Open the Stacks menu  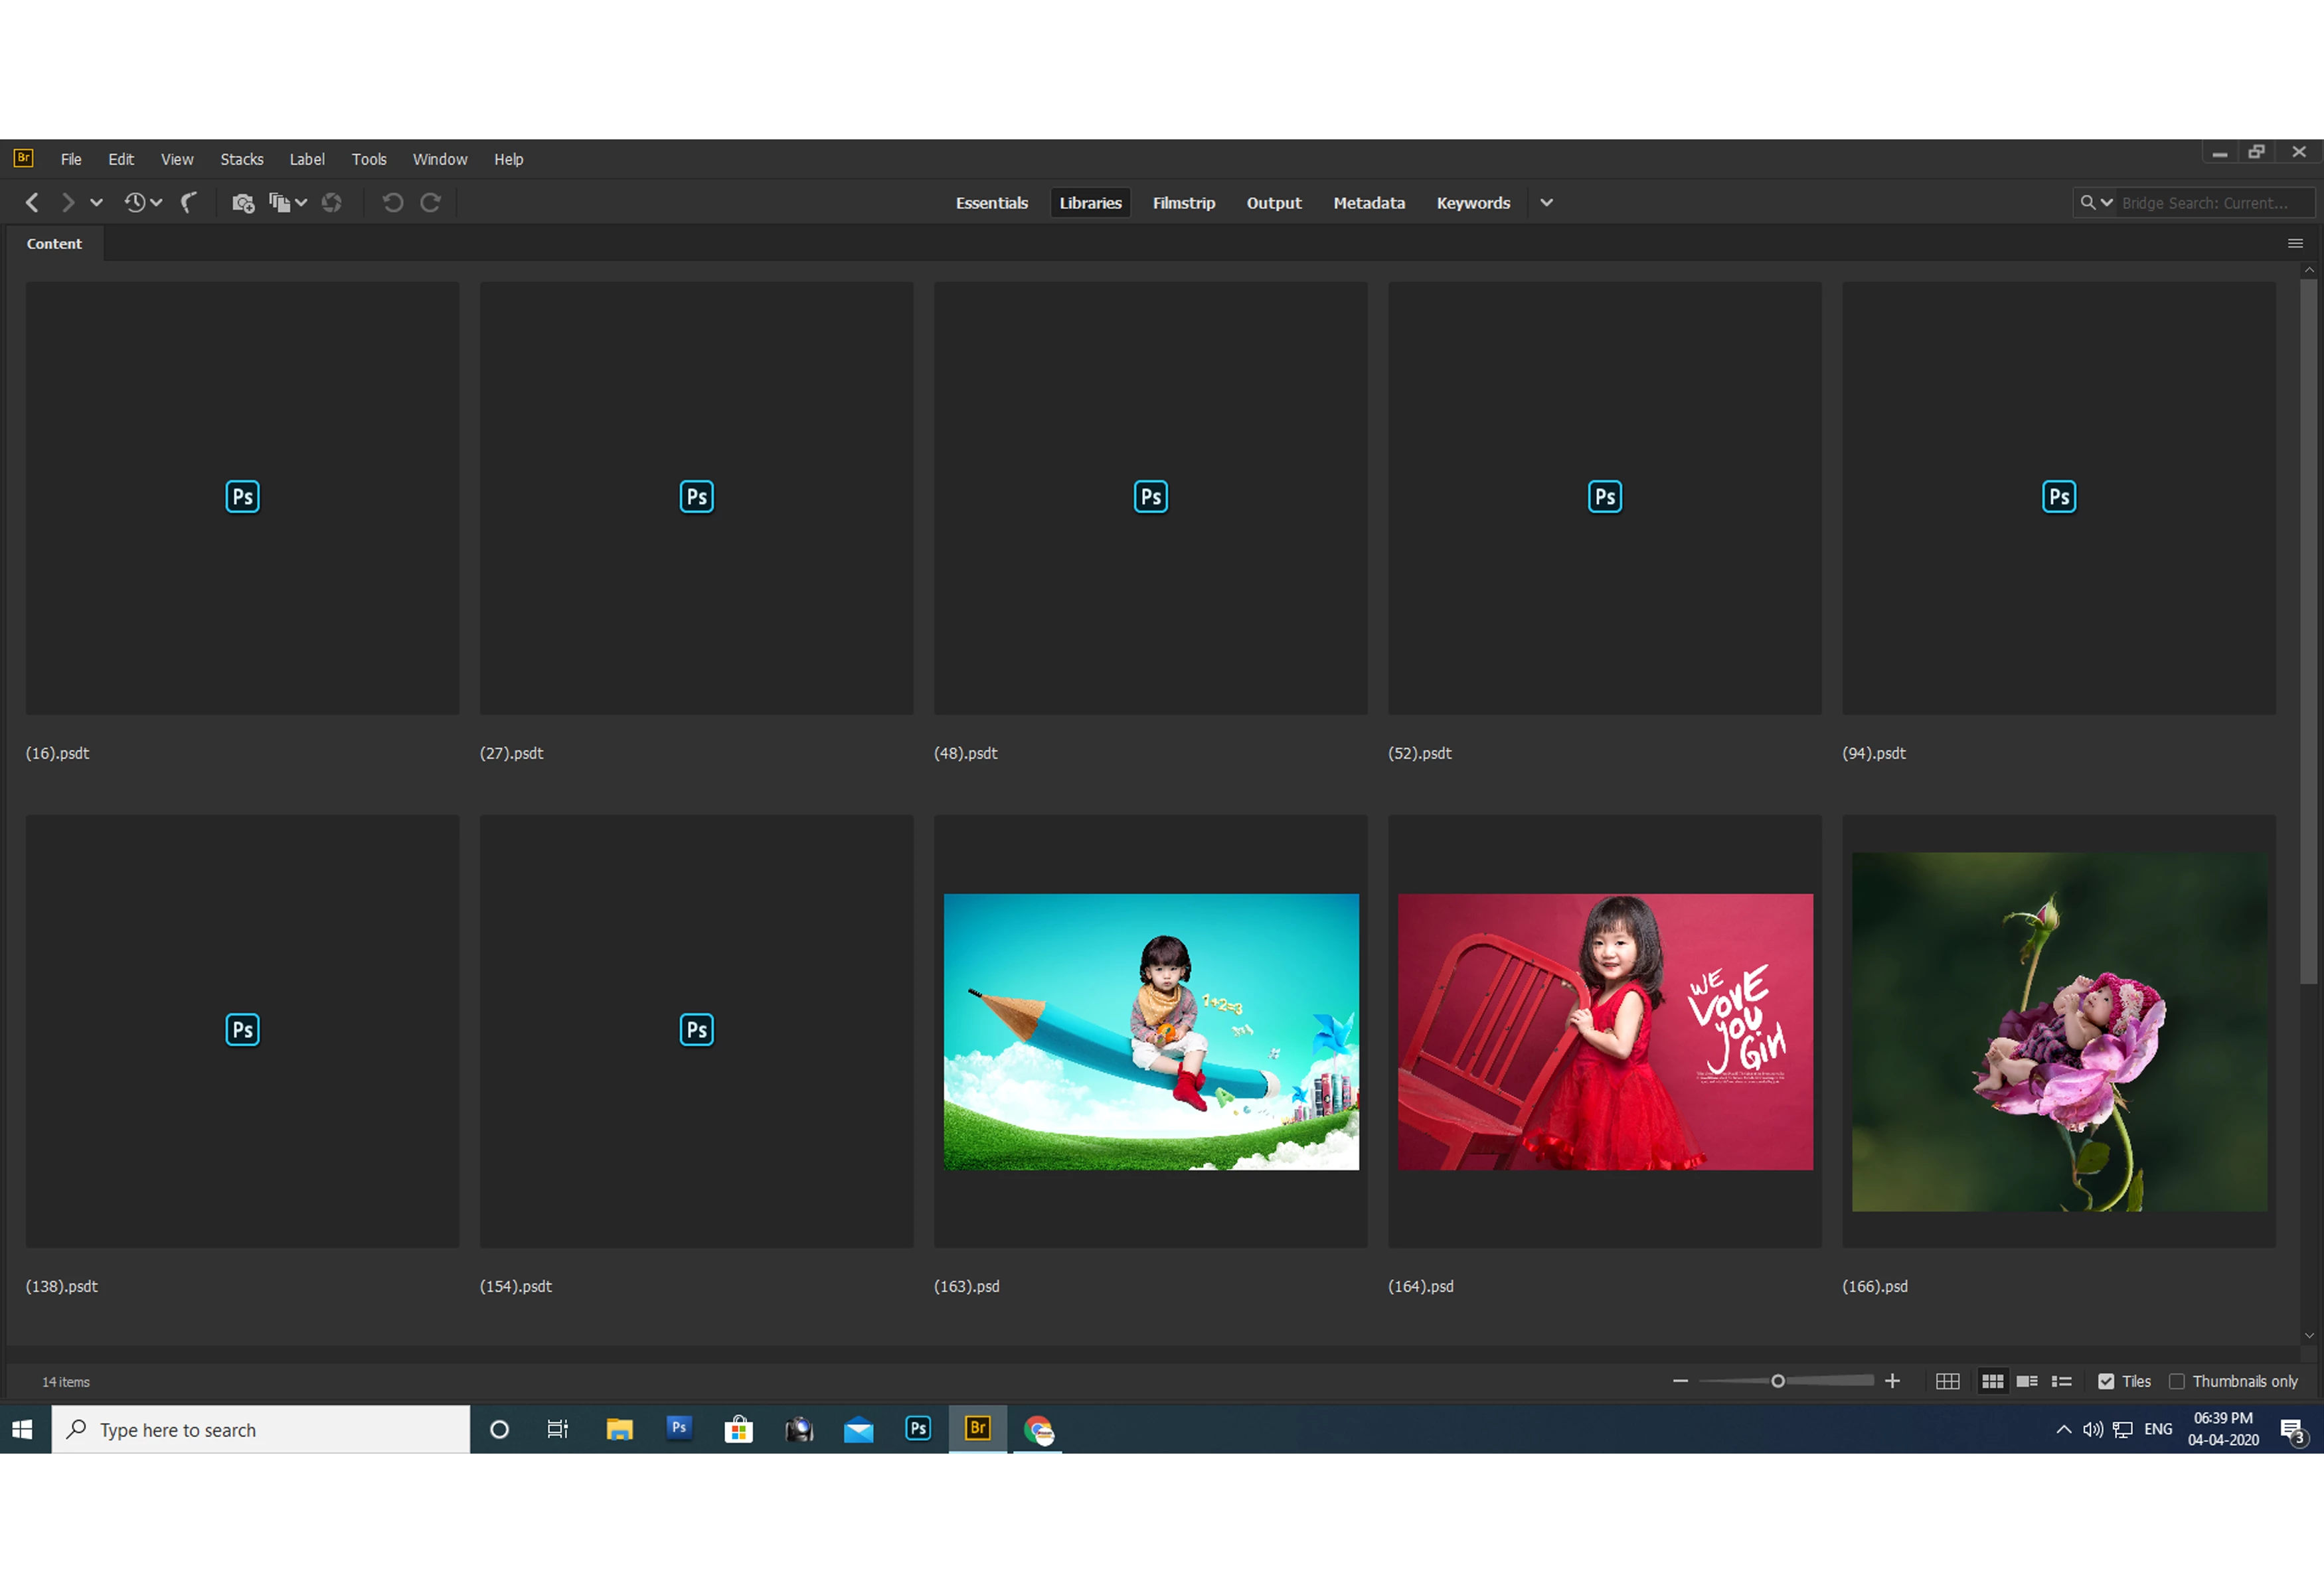point(241,159)
